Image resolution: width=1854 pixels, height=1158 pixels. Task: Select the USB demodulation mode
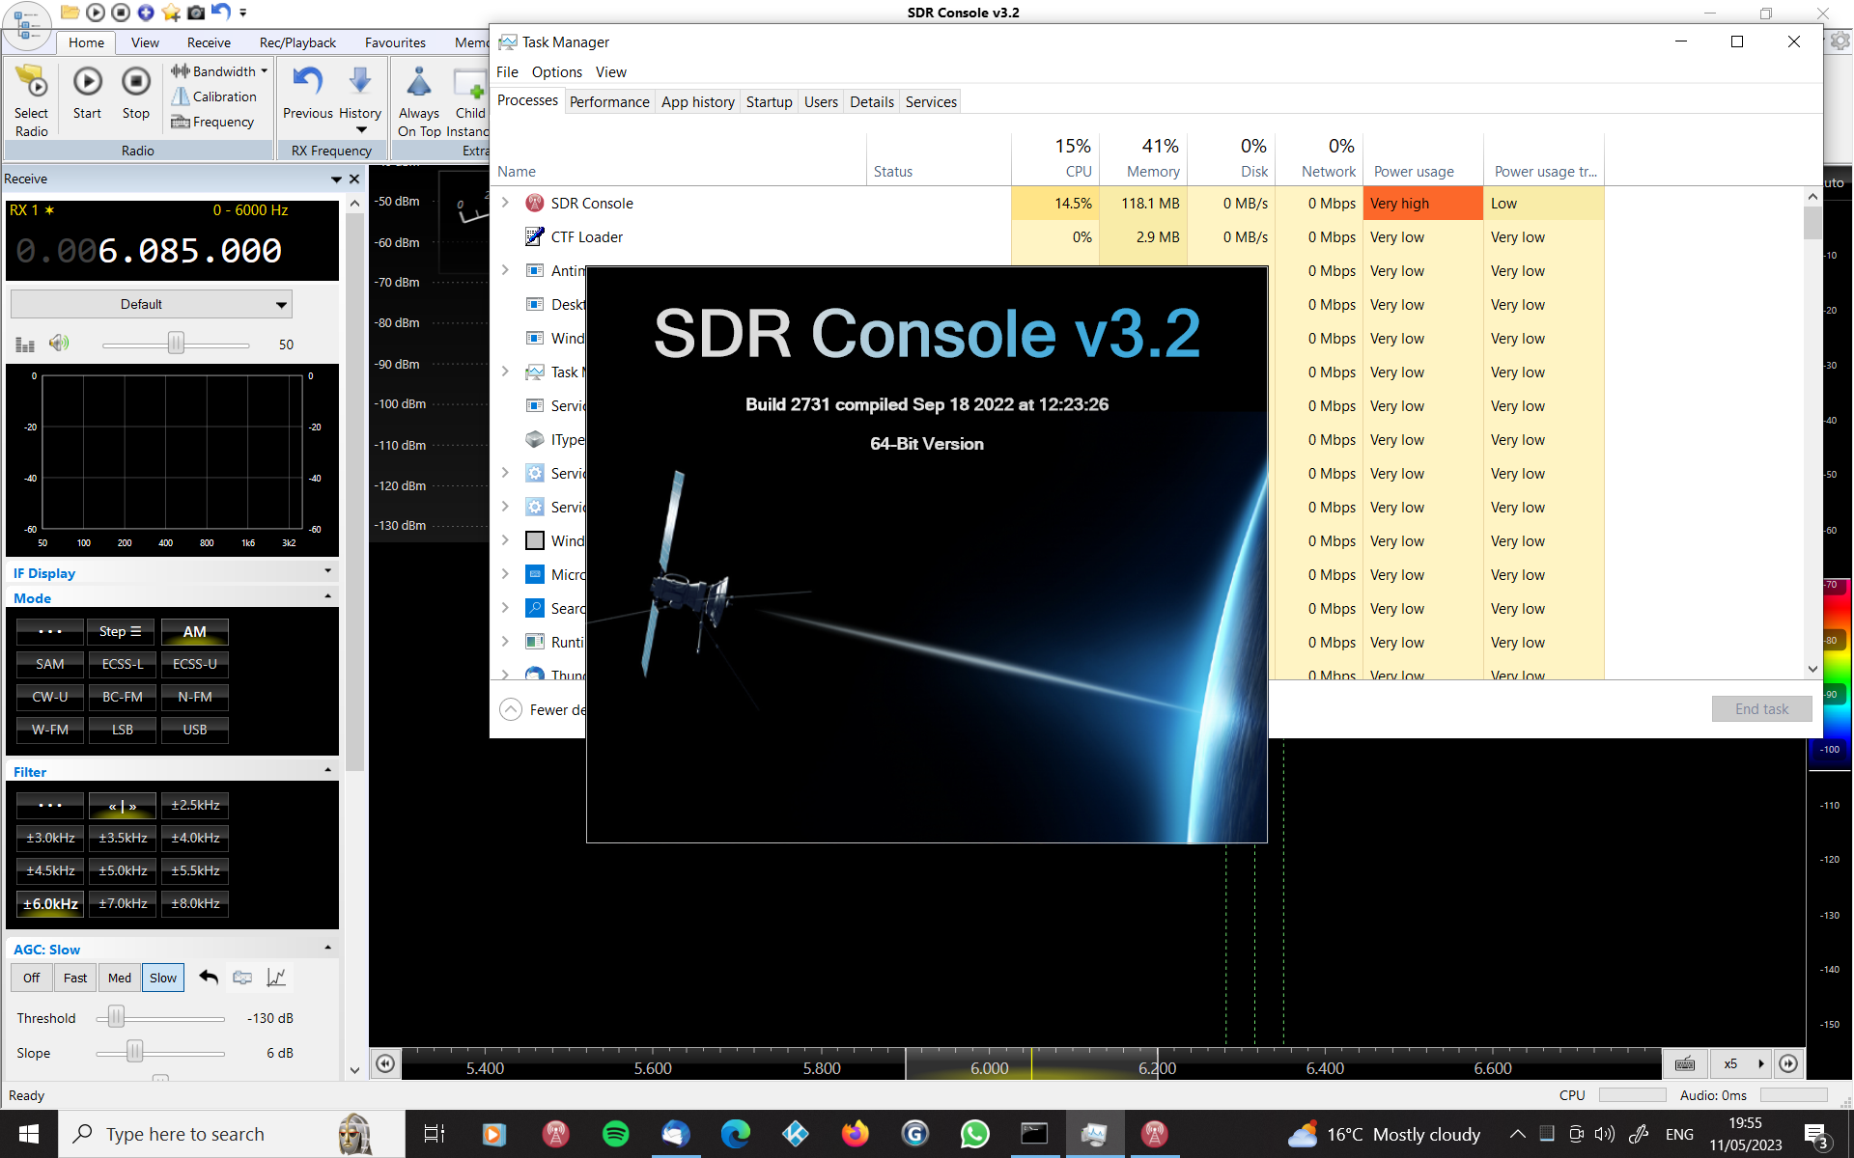[x=195, y=730]
